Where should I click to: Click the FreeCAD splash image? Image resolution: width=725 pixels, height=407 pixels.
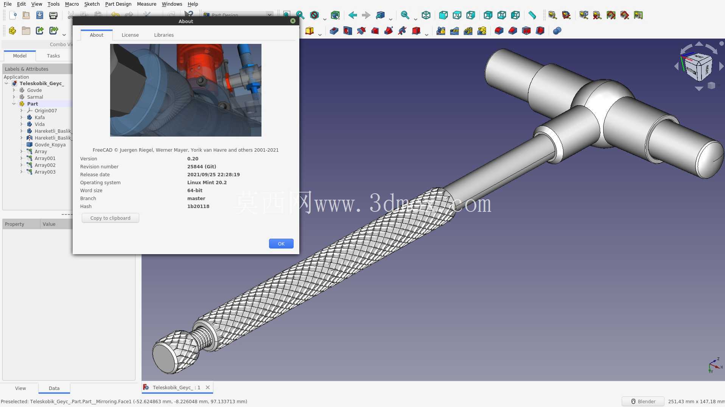coord(186,90)
